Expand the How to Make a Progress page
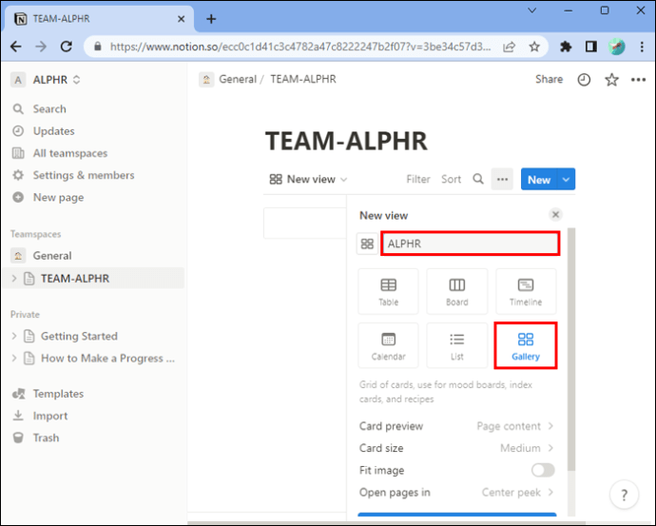This screenshot has height=526, width=656. 14,359
